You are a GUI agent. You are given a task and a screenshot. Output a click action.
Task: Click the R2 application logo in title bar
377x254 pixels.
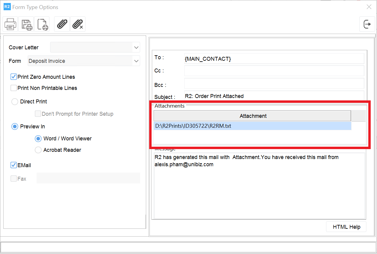tap(7, 7)
